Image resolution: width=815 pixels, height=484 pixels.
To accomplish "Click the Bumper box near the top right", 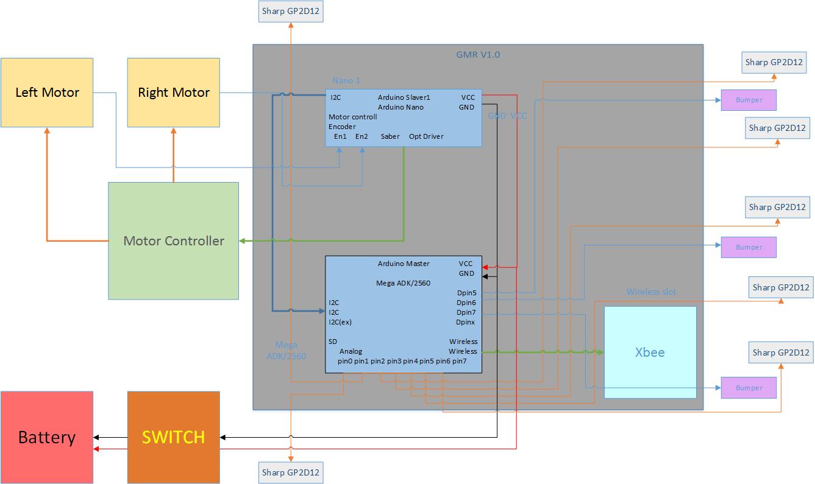I will coord(749,100).
